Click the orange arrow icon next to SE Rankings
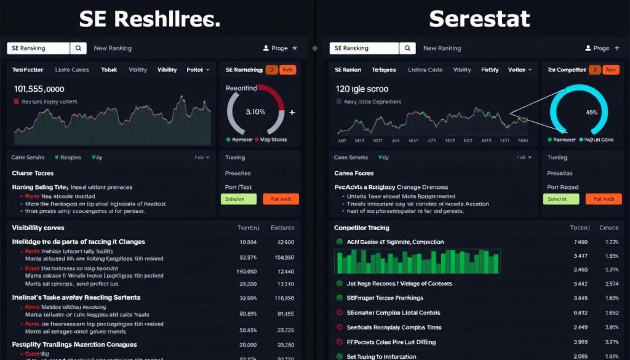 click(x=272, y=70)
